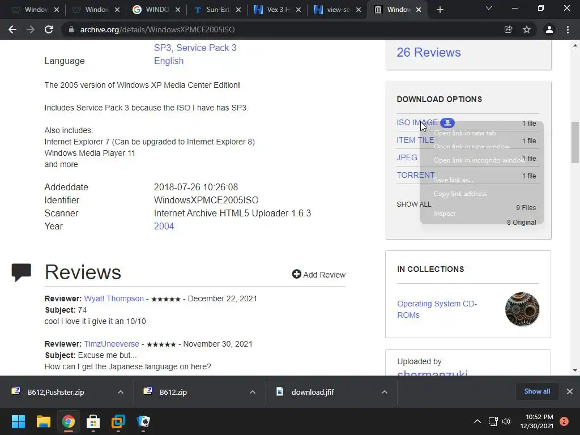
Task: Open Operating System CD-ROMs collection
Action: coord(437,309)
